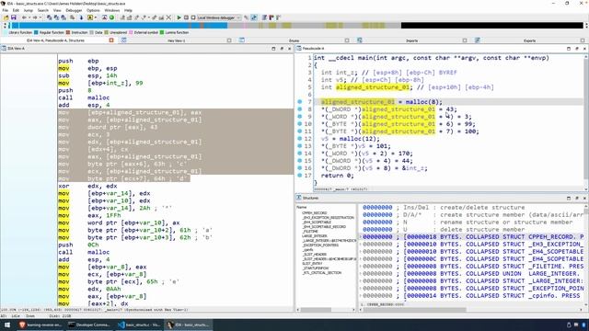Click the open file folder icon
The width and height of the screenshot is (589, 331).
[x=6, y=17]
